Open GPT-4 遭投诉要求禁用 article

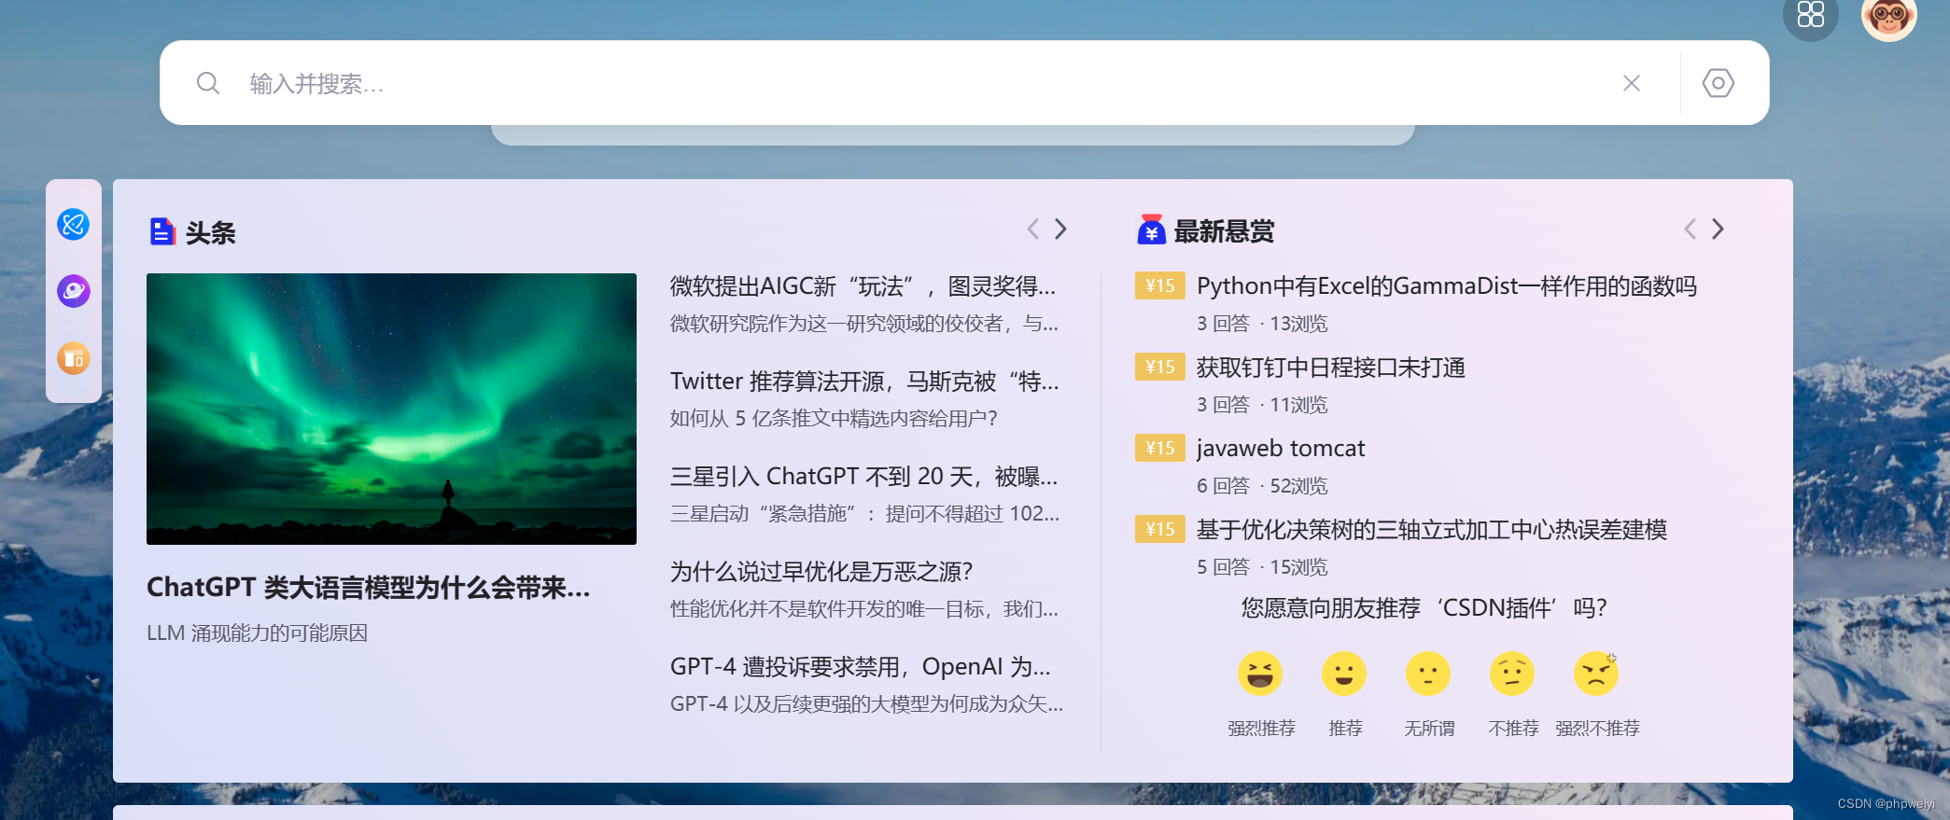(x=861, y=667)
